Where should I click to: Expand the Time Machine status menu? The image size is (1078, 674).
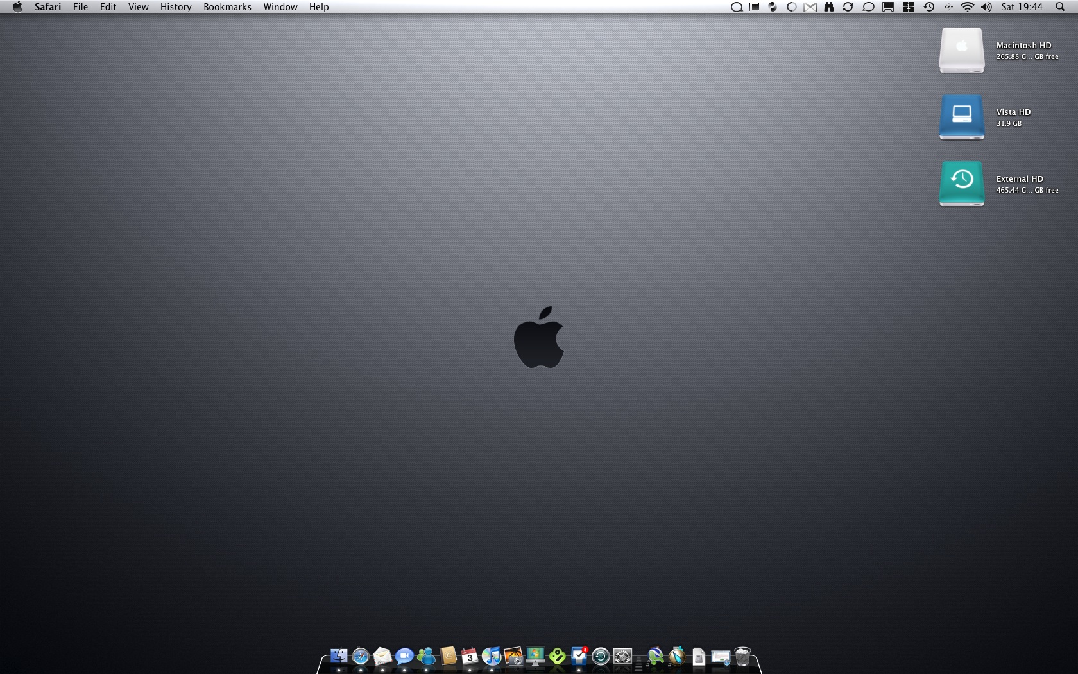click(928, 7)
